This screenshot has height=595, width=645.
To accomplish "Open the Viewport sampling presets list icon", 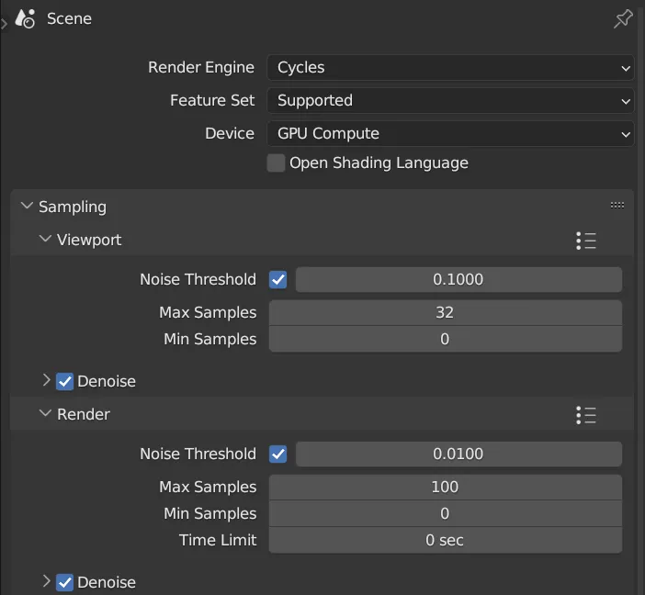I will 586,241.
